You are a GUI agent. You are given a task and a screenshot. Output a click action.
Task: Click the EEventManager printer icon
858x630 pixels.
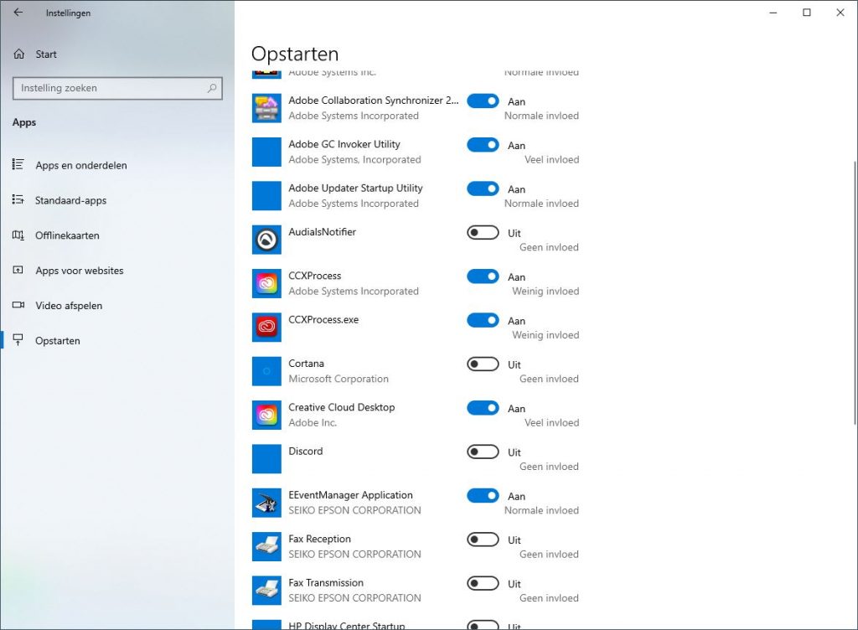[266, 502]
